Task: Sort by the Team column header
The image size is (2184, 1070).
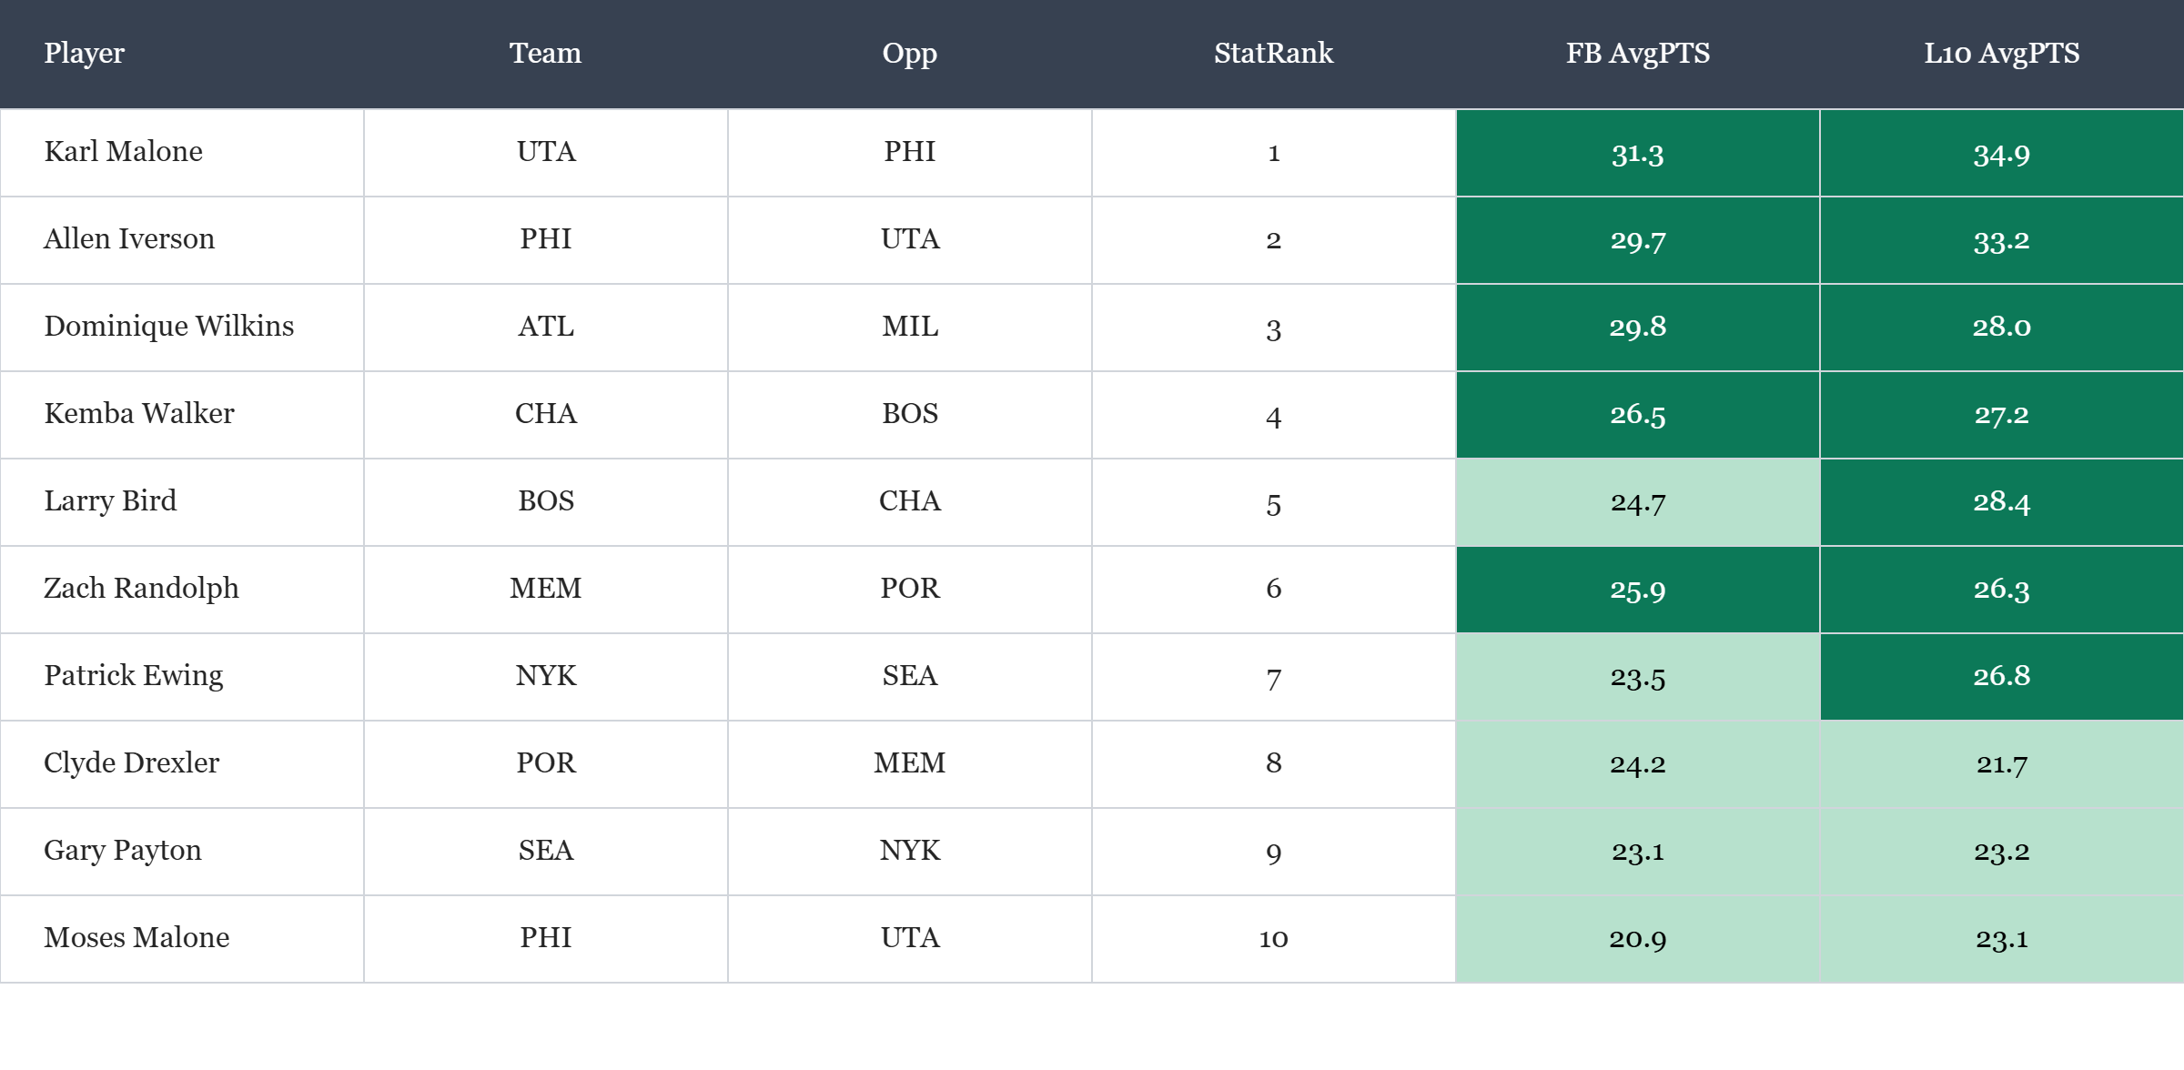Action: coord(545,54)
